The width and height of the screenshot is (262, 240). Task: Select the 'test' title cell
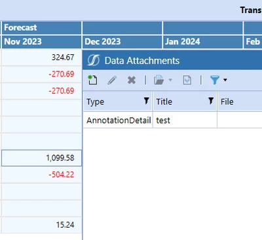click(185, 120)
